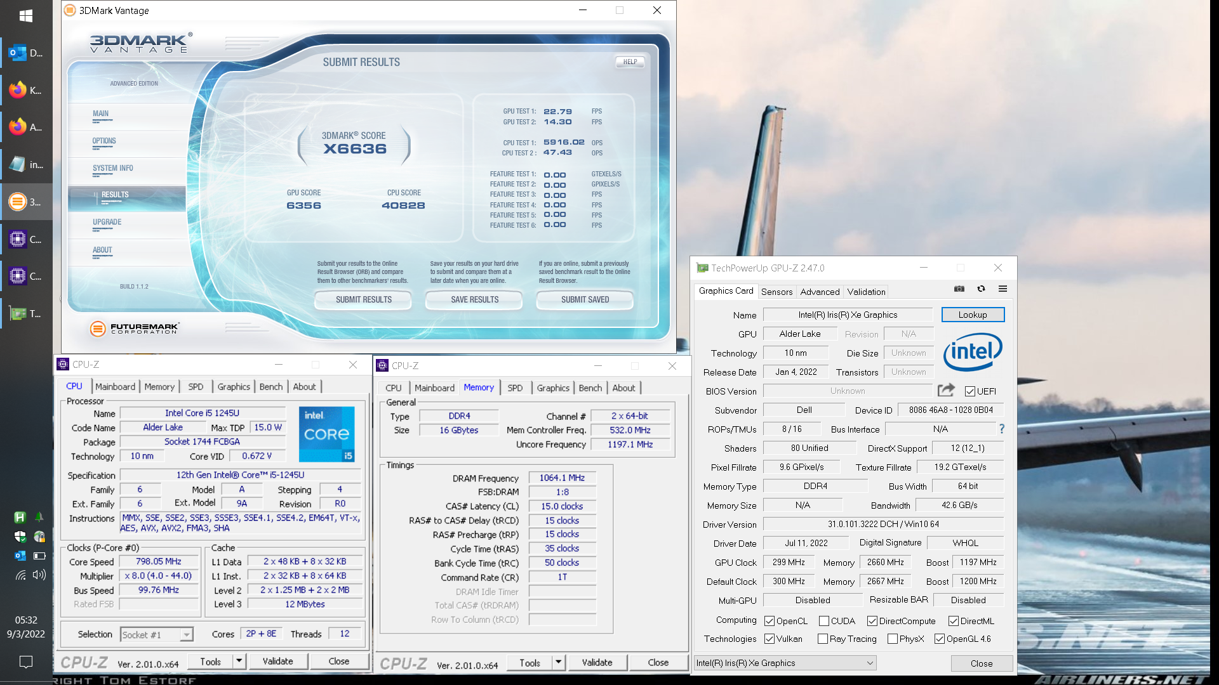1219x685 pixels.
Task: Click the GPU-Z refresh icon
Action: (981, 289)
